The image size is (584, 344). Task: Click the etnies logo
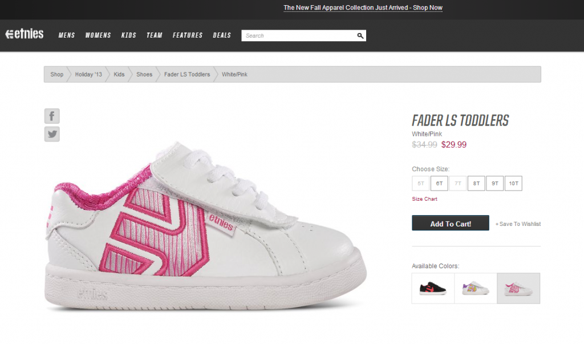pos(25,34)
